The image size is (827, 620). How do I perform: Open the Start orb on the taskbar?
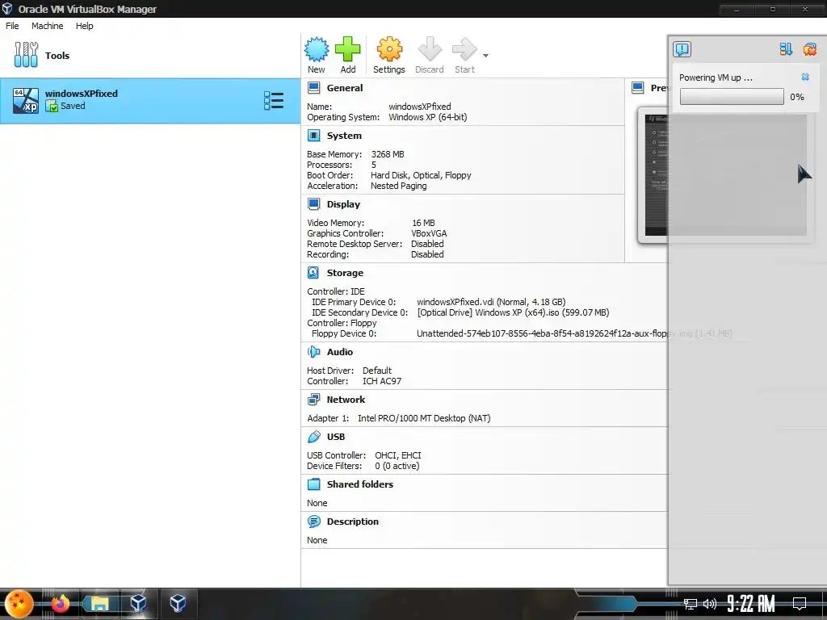pyautogui.click(x=19, y=604)
